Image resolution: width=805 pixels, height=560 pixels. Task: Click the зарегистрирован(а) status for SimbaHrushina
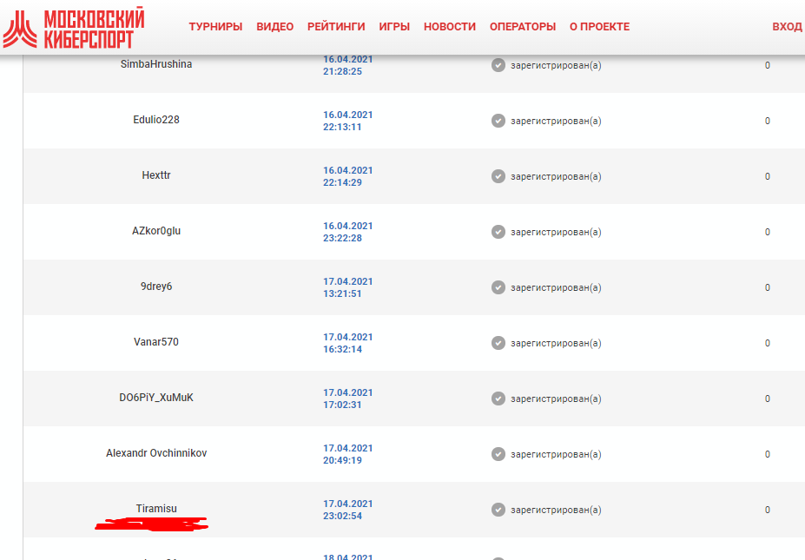556,66
